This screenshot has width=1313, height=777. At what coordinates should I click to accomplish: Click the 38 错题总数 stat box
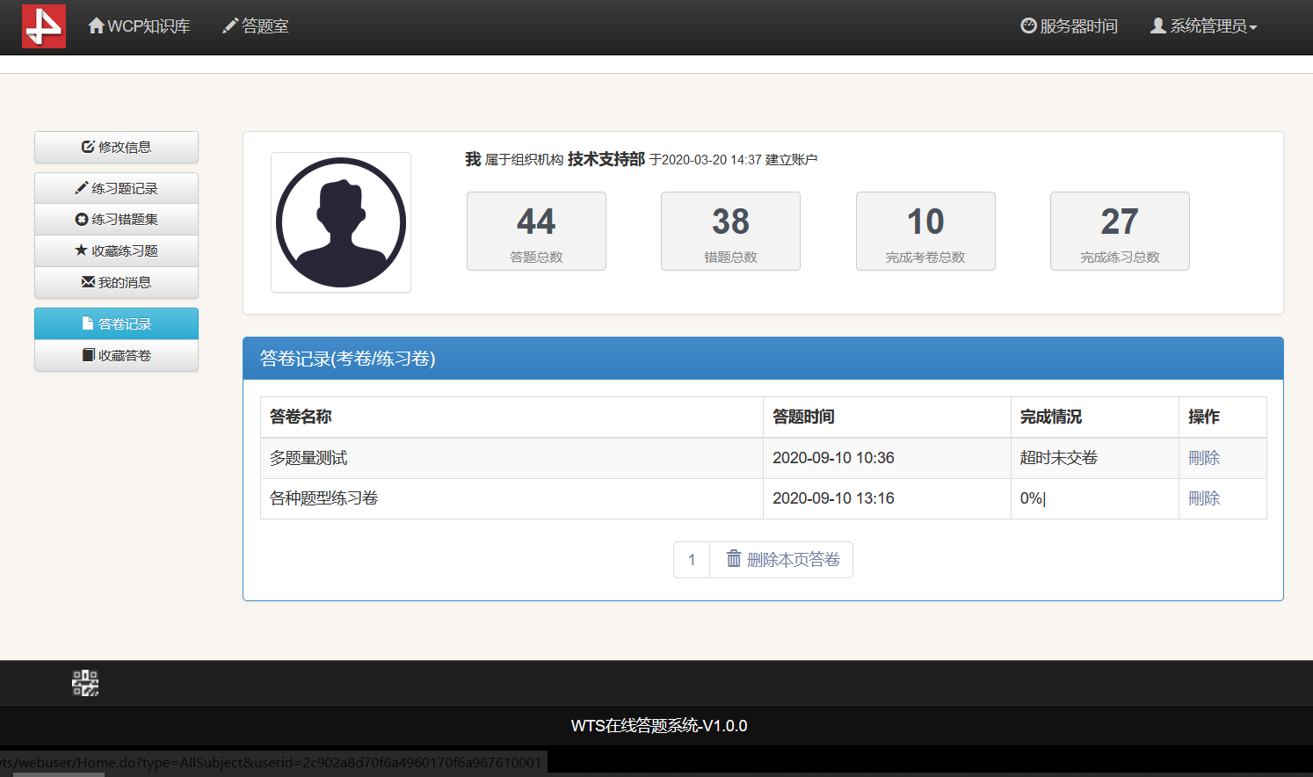pos(730,231)
